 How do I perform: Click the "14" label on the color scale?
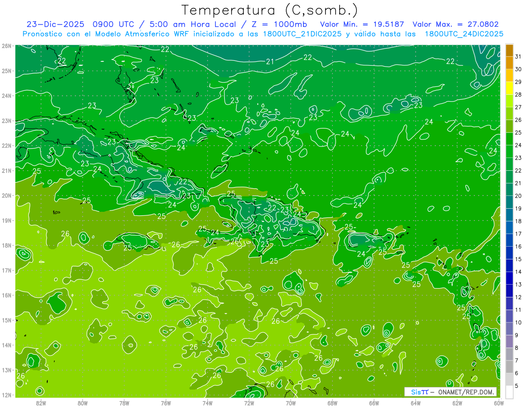[x=519, y=272]
